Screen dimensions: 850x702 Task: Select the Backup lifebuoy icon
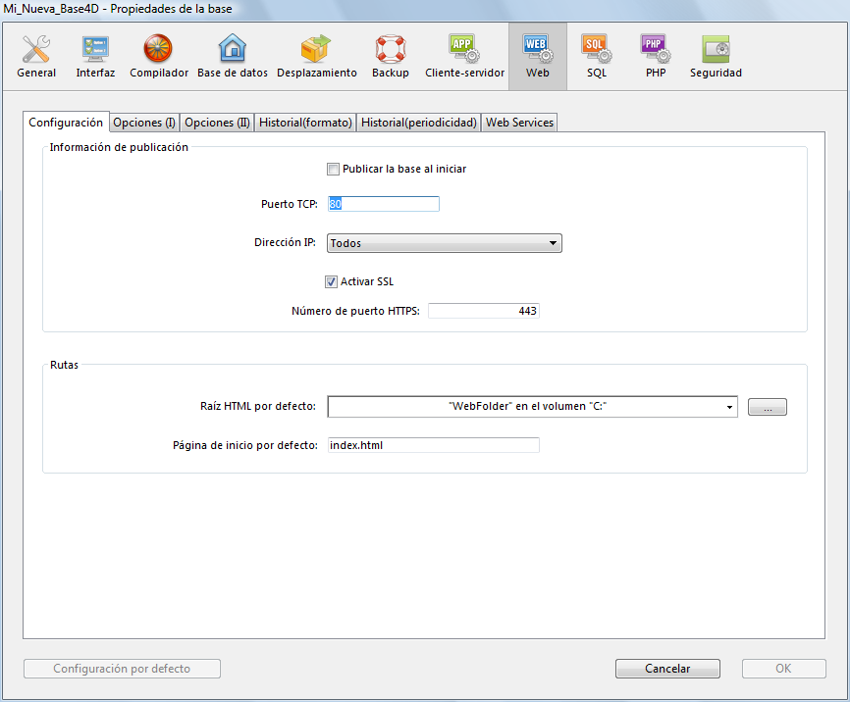coord(391,56)
